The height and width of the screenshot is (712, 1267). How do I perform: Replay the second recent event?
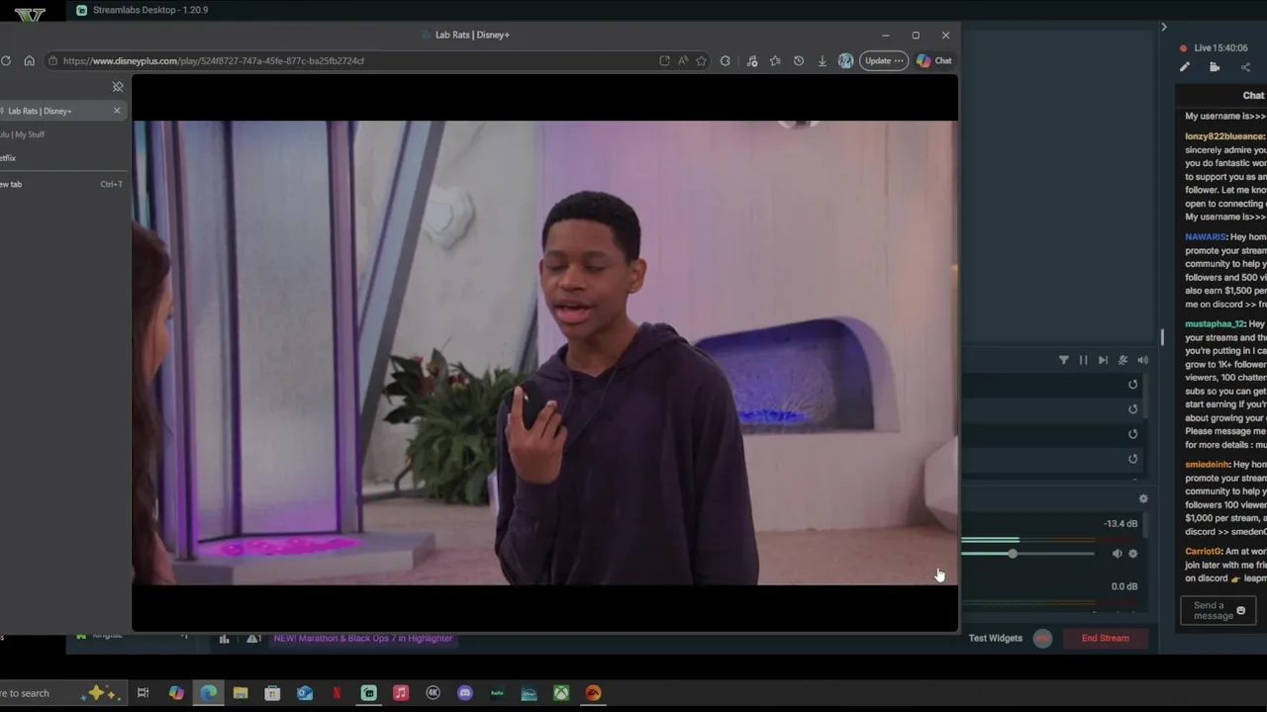coord(1133,409)
